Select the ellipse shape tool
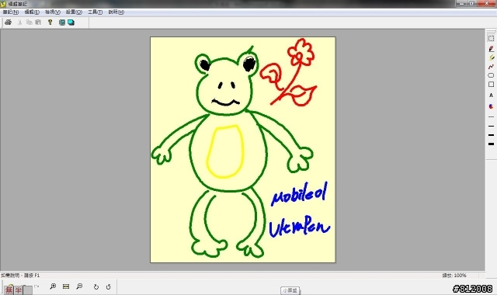The image size is (497, 295). point(491,75)
